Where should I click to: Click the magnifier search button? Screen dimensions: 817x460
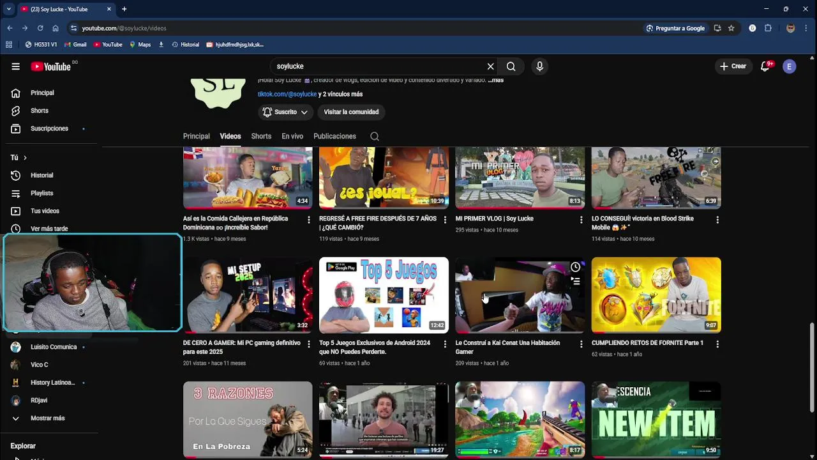(x=511, y=66)
